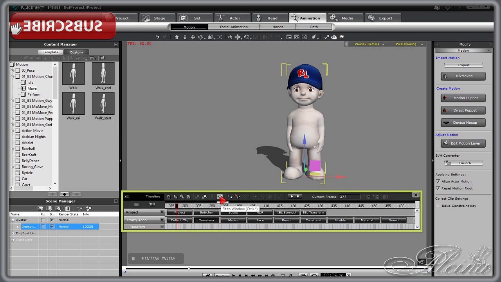Select the Move object tool icon
The width and height of the screenshot is (501, 282).
point(238,37)
